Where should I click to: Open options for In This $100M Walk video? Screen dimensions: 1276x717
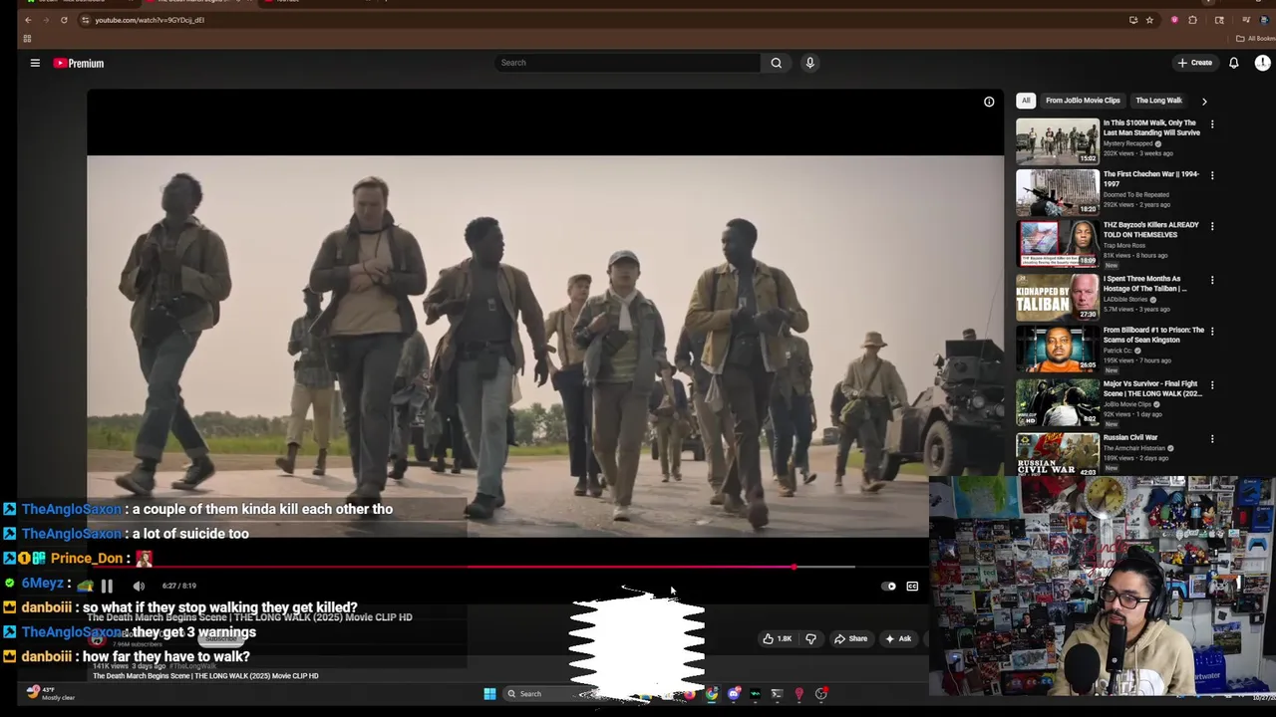click(1212, 124)
